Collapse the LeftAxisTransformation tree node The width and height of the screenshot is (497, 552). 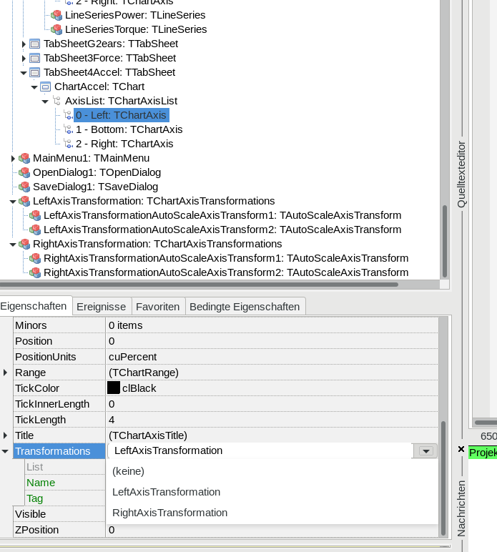click(13, 202)
